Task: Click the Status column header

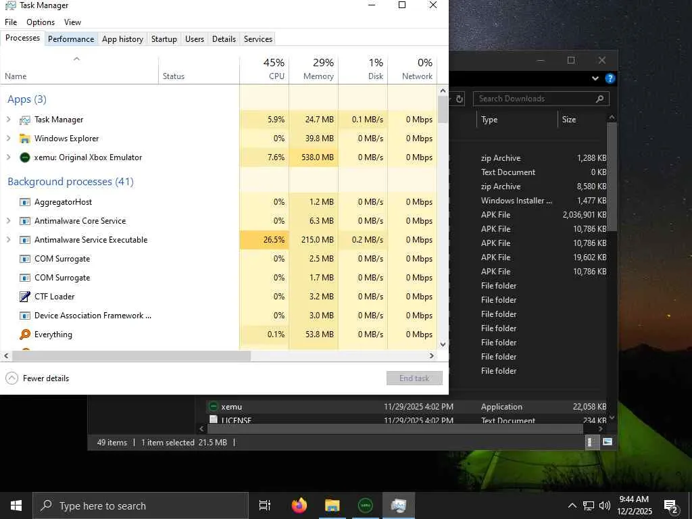Action: coord(199,70)
